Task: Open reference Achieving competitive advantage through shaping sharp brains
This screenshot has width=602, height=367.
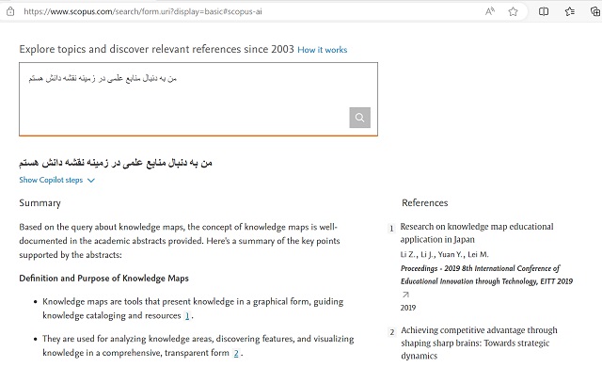Action: [479, 343]
